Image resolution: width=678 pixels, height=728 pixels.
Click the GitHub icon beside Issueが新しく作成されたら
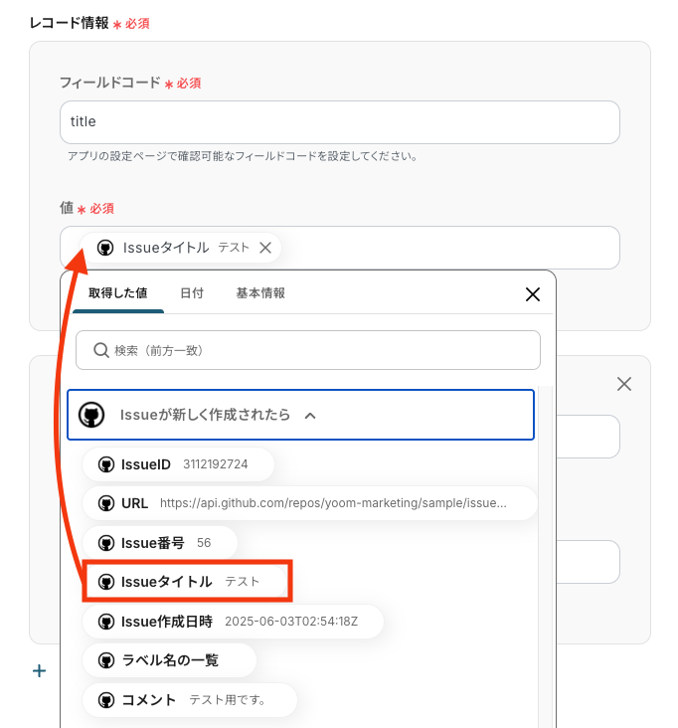[x=91, y=415]
